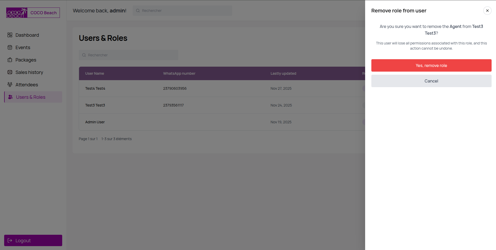The width and height of the screenshot is (496, 250).
Task: Select the Admin User row
Action: 95,122
